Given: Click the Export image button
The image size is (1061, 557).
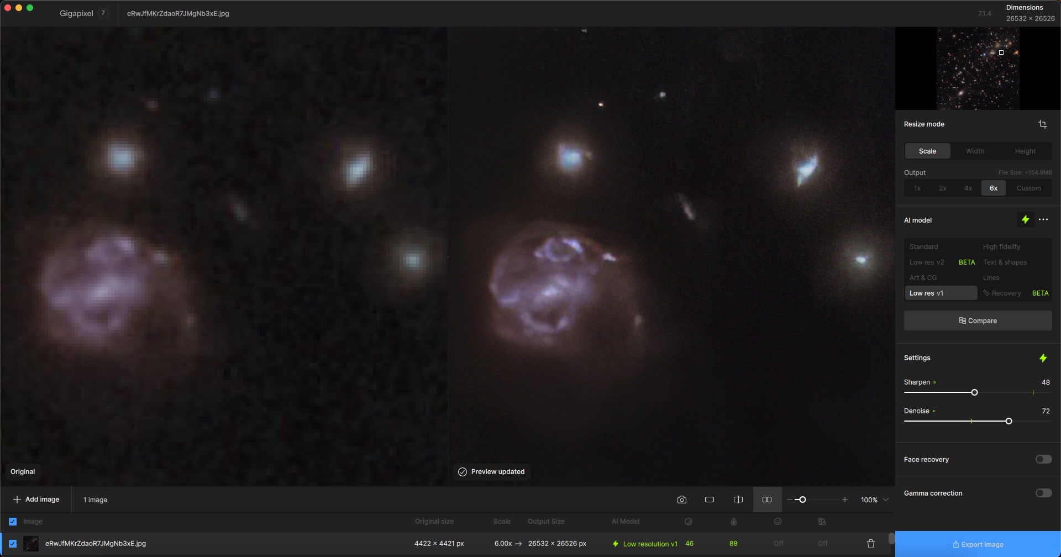Looking at the screenshot, I should [x=978, y=544].
